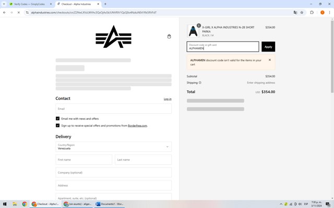The image size is (334, 208).
Task: Open the taskbar clock and date
Action: click(x=317, y=204)
